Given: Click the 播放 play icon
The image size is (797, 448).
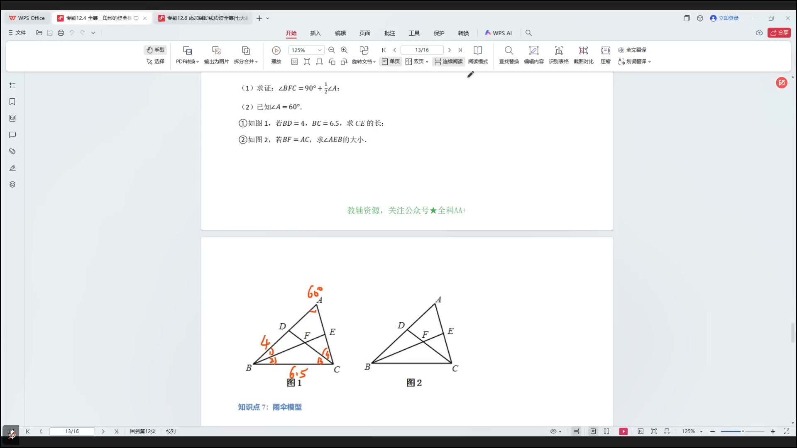Looking at the screenshot, I should [x=276, y=51].
